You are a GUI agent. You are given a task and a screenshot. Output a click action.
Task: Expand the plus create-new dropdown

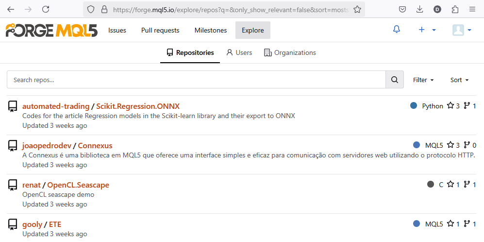tap(427, 30)
